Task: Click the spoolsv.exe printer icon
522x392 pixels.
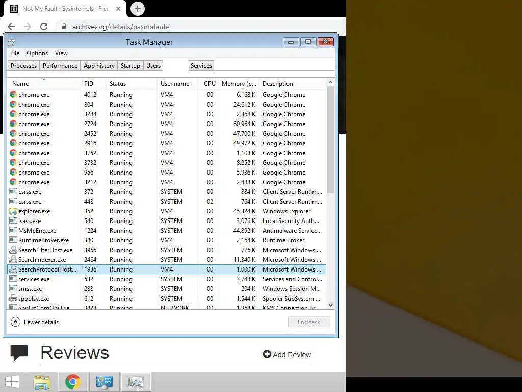Action: 13,298
